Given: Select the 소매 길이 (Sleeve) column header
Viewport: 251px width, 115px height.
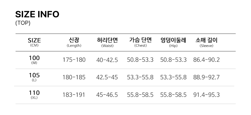Looking at the screenshot, I should (206, 42).
